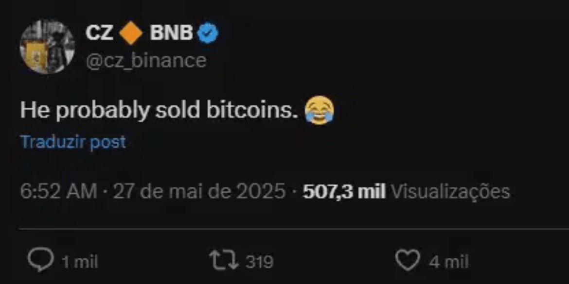Click the laughing crying emoji

[319, 111]
